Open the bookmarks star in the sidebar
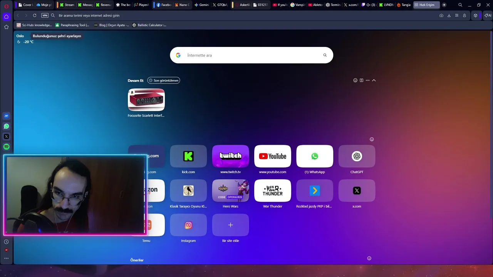The width and height of the screenshot is (493, 277). coord(6,27)
